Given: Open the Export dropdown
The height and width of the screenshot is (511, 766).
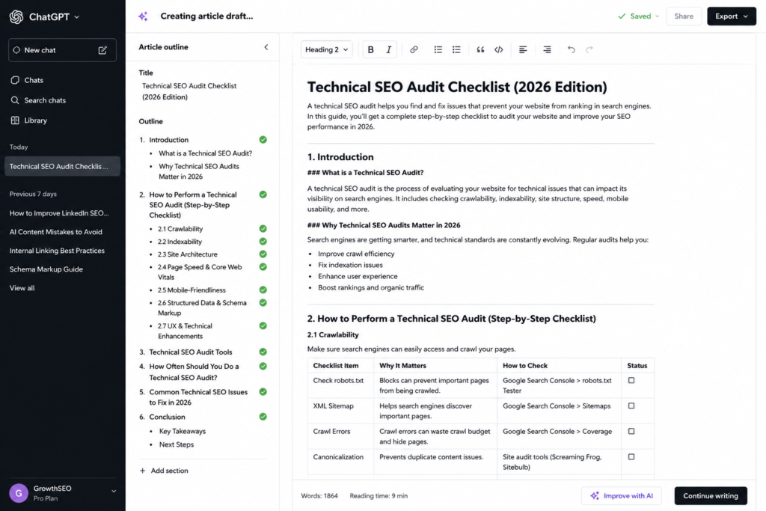Looking at the screenshot, I should [732, 16].
